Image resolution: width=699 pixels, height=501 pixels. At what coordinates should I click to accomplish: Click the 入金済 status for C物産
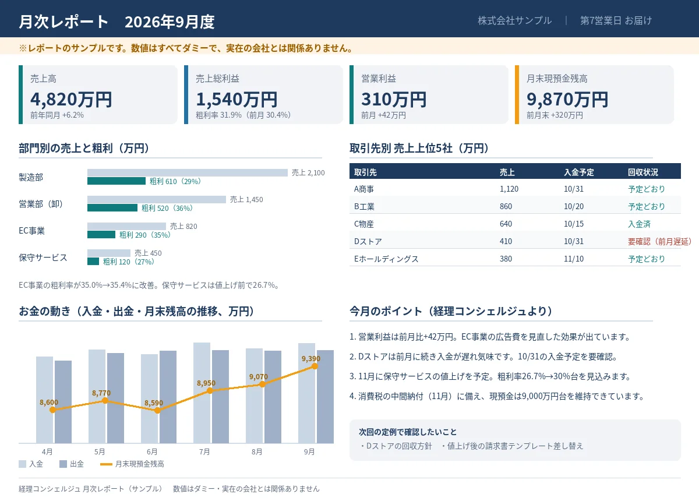[639, 224]
